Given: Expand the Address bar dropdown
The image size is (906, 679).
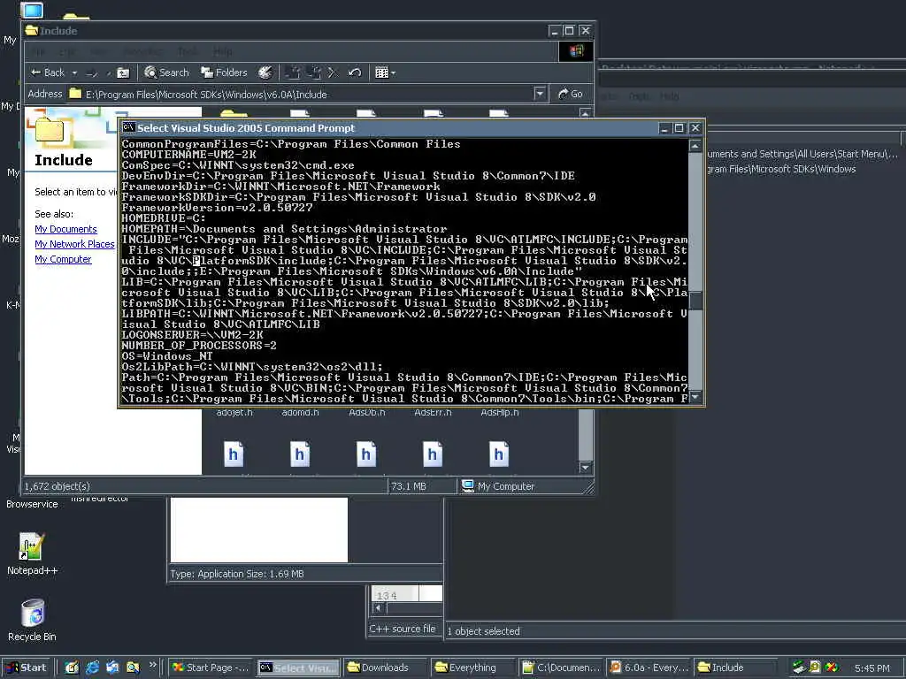Looking at the screenshot, I should click(540, 94).
